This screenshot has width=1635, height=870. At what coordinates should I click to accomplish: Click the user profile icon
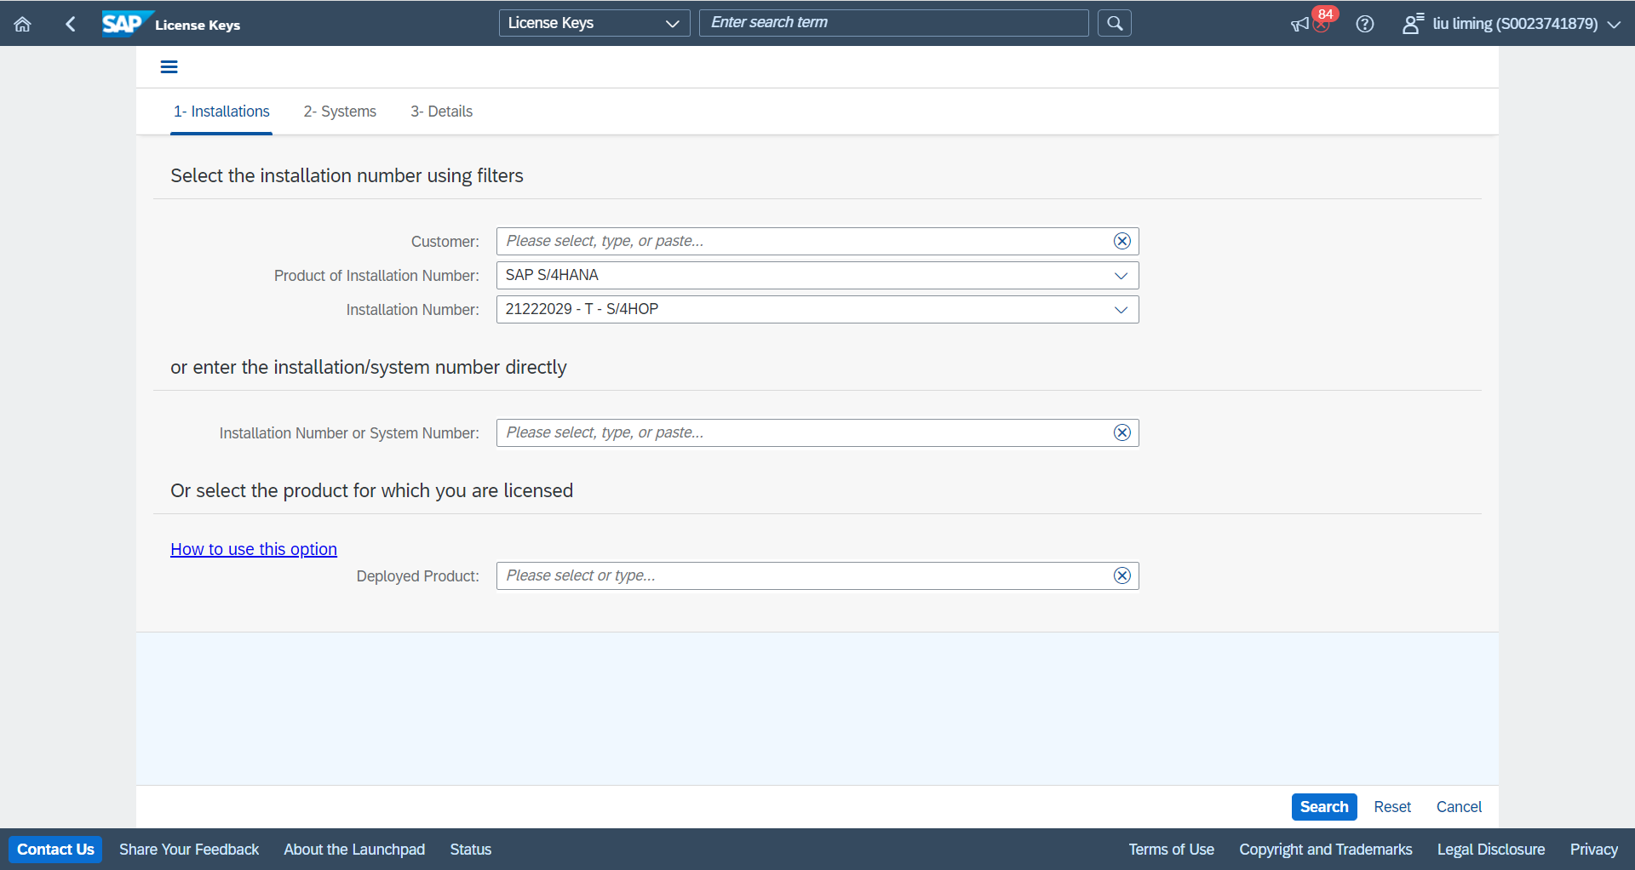coord(1412,24)
